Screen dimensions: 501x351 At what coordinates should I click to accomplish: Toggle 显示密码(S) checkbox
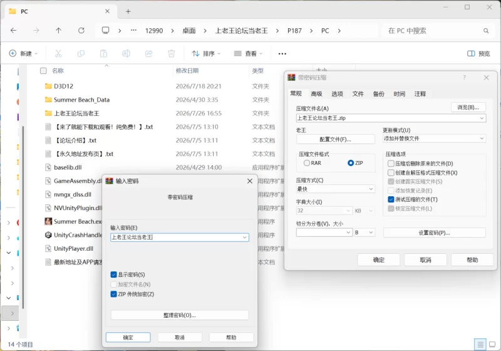click(113, 275)
